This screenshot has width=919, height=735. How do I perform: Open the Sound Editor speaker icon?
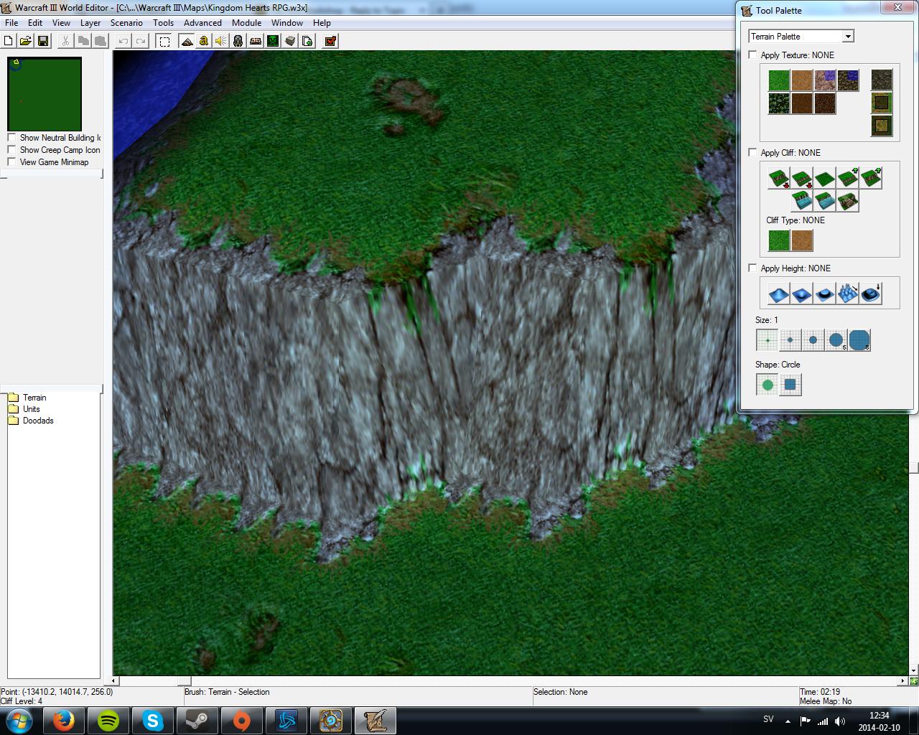[221, 41]
